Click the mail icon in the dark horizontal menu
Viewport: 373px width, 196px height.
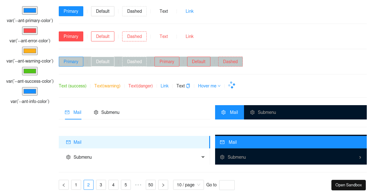(223, 112)
